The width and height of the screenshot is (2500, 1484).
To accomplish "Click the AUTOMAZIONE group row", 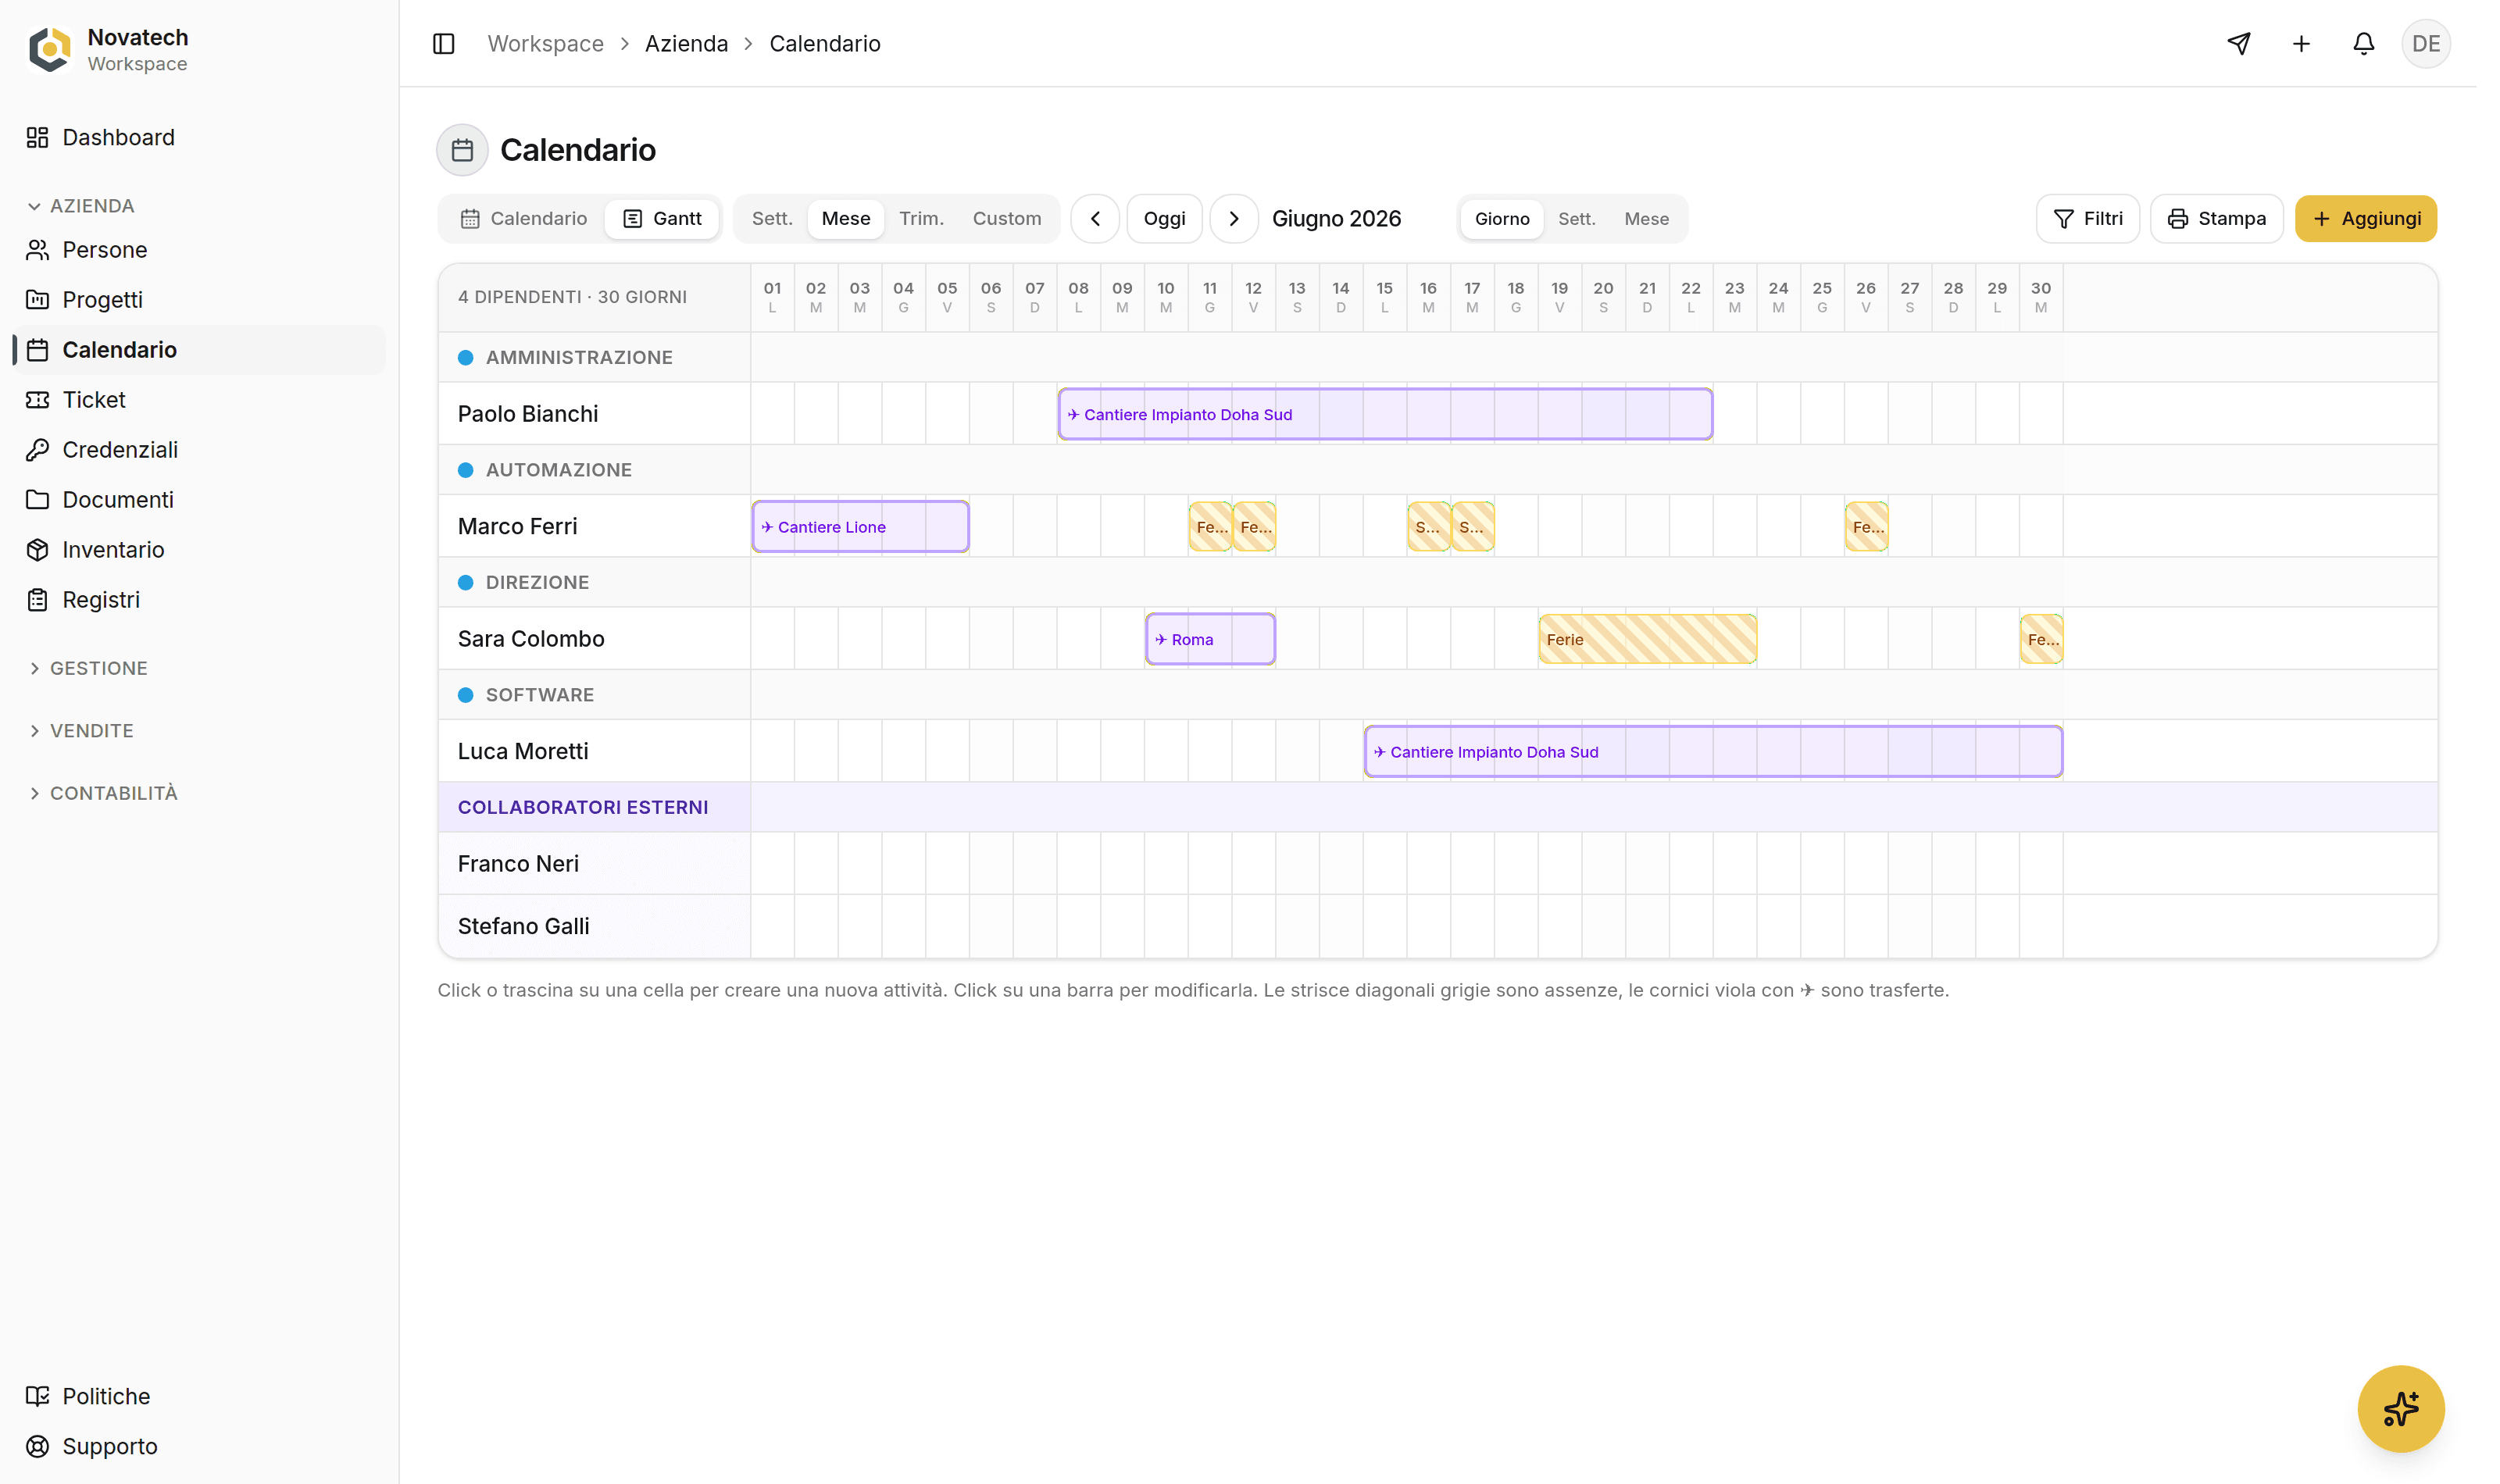I will [x=1437, y=470].
